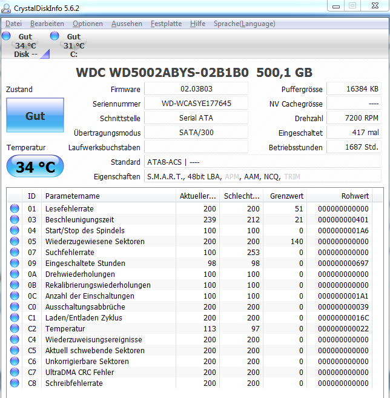The height and width of the screenshot is (398, 390).
Task: Click the SATA/300 transfer mode field
Action: tap(196, 132)
